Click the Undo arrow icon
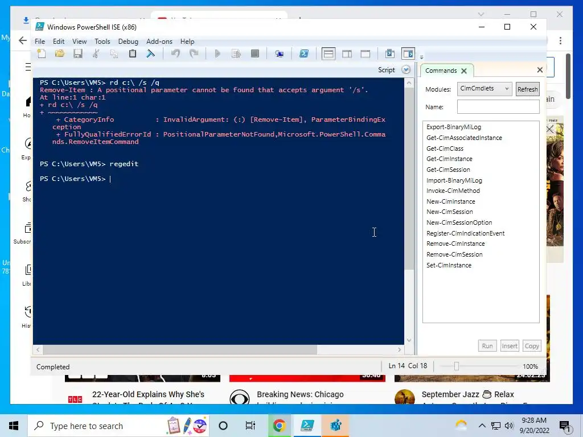Viewport: 583px width, 437px height. 175,53
